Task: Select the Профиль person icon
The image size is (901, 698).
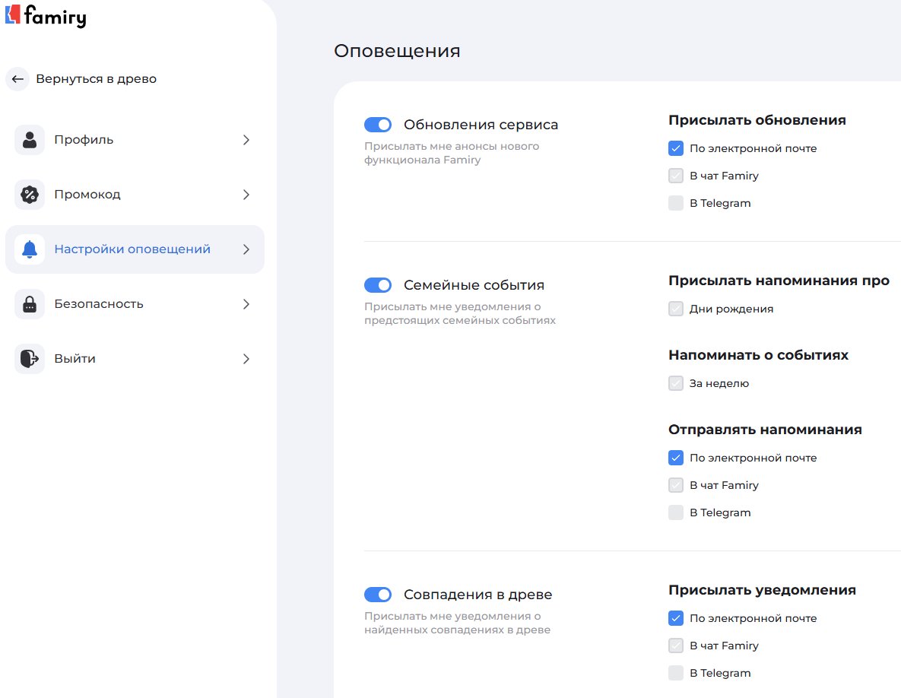Action: (x=29, y=140)
